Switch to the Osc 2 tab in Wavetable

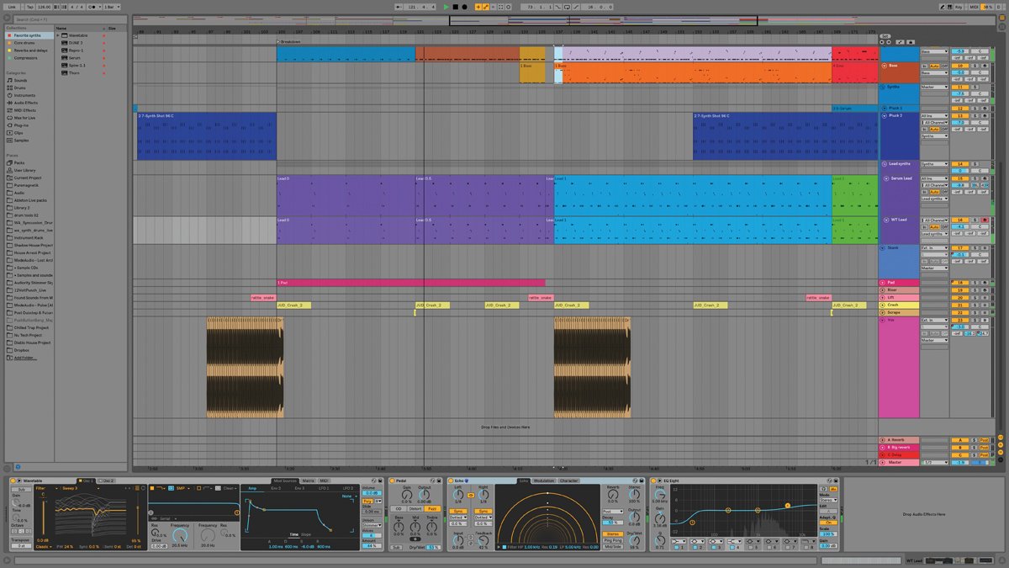[x=108, y=481]
